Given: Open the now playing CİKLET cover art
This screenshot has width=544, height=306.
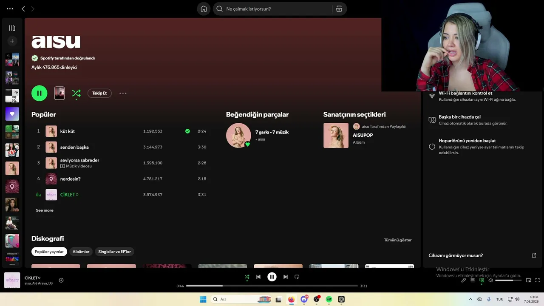Looking at the screenshot, I should tap(12, 280).
